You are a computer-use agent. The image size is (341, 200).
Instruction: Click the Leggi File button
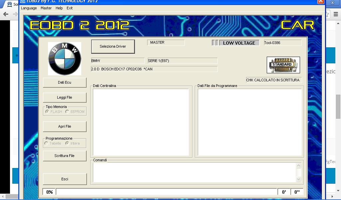(65, 97)
